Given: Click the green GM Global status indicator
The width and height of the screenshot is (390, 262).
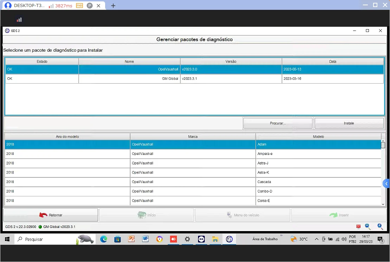Looking at the screenshot, I should pyautogui.click(x=40, y=227).
